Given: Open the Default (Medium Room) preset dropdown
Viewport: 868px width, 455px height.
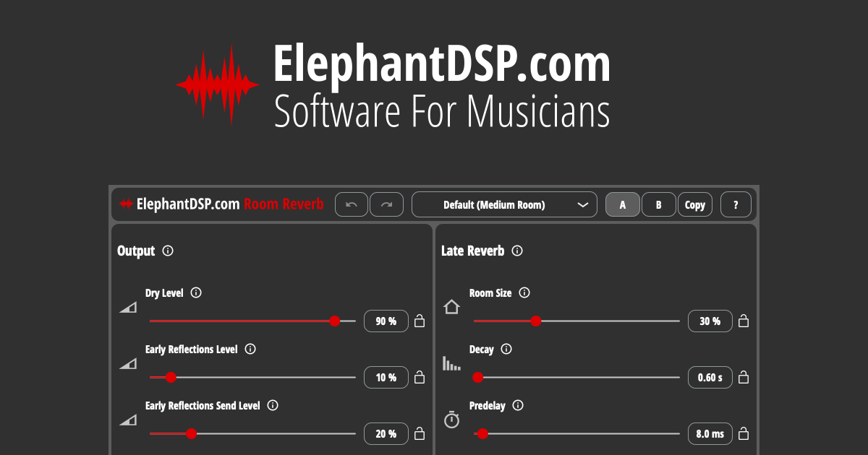Looking at the screenshot, I should 504,204.
